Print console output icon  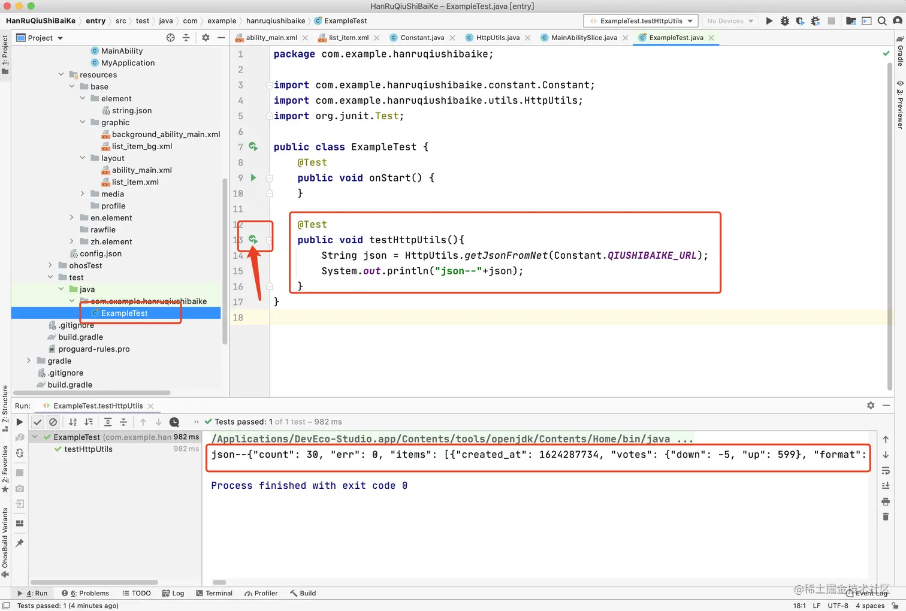pyautogui.click(x=886, y=501)
